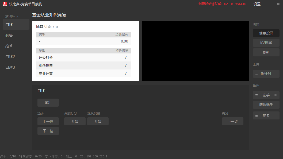The width and height of the screenshot is (283, 159).
Task: Open the 倒计时 tool
Action: (x=266, y=74)
